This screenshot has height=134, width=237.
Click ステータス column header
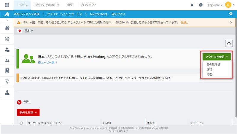[x=197, y=123]
